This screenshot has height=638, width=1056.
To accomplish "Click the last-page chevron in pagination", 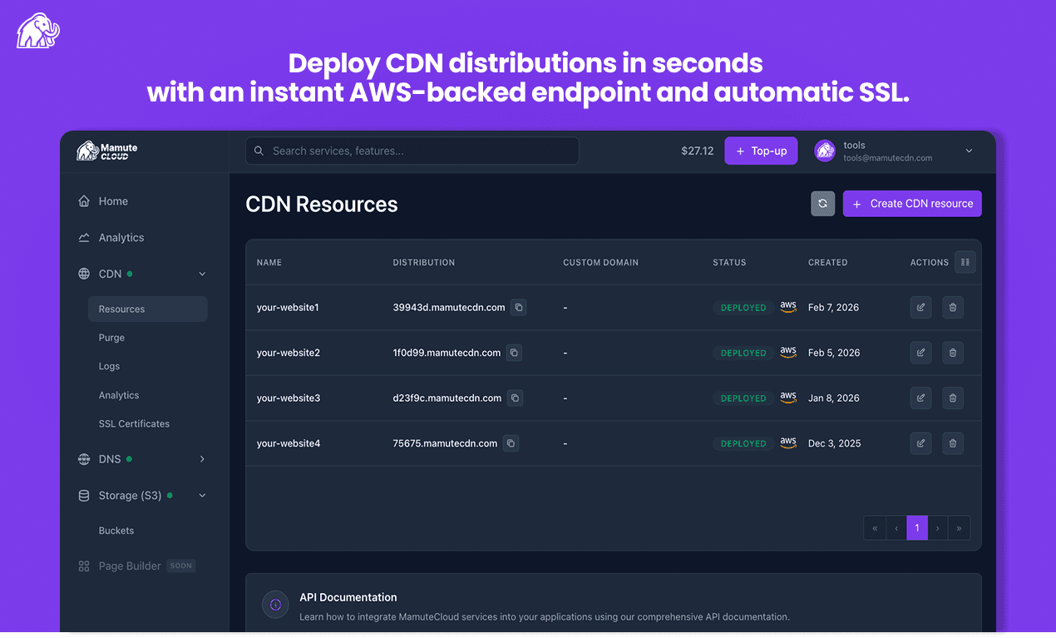I will [x=960, y=527].
